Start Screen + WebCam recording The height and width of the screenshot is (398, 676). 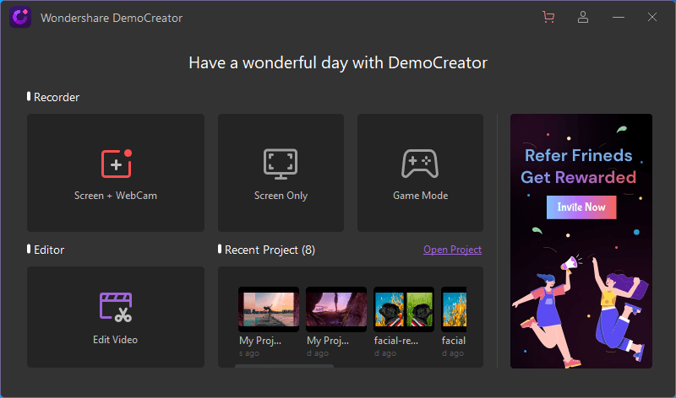pyautogui.click(x=116, y=173)
